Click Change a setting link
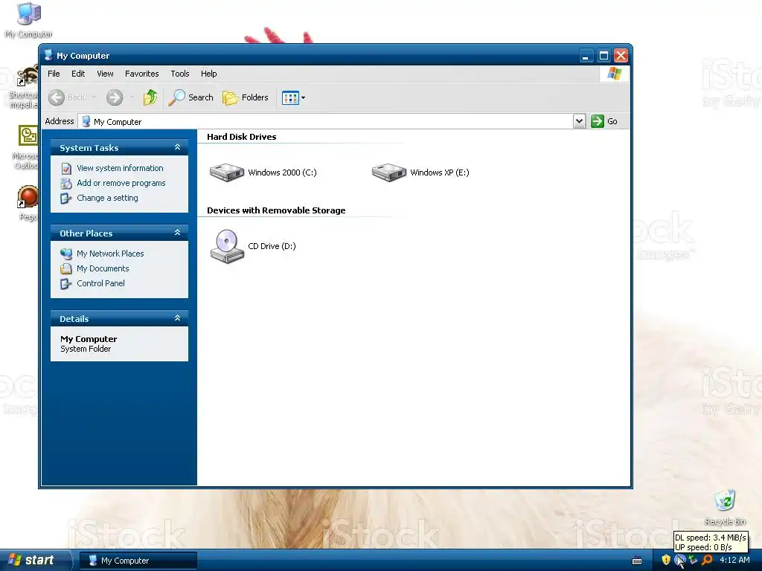Viewport: 762px width, 571px height. click(x=107, y=198)
